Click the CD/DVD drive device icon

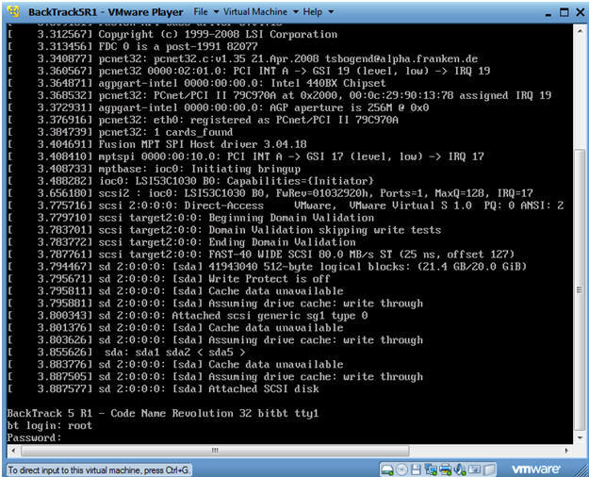click(x=401, y=469)
